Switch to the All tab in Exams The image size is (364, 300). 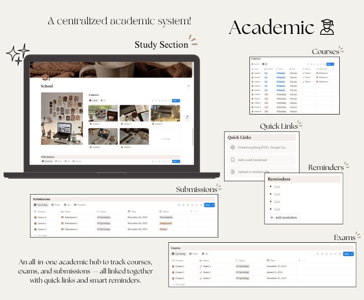point(205,254)
